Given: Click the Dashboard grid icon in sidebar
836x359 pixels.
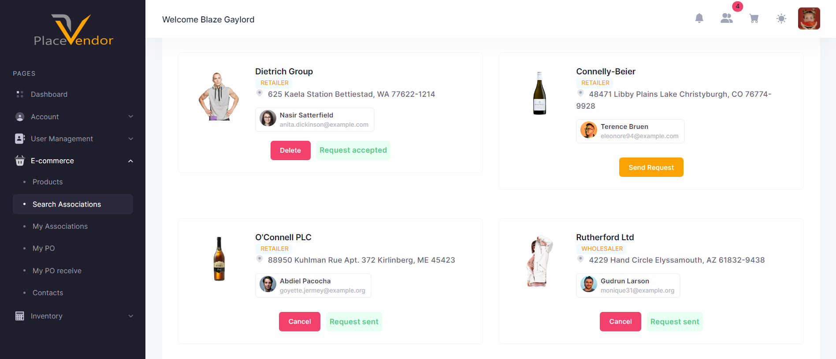Looking at the screenshot, I should [20, 94].
